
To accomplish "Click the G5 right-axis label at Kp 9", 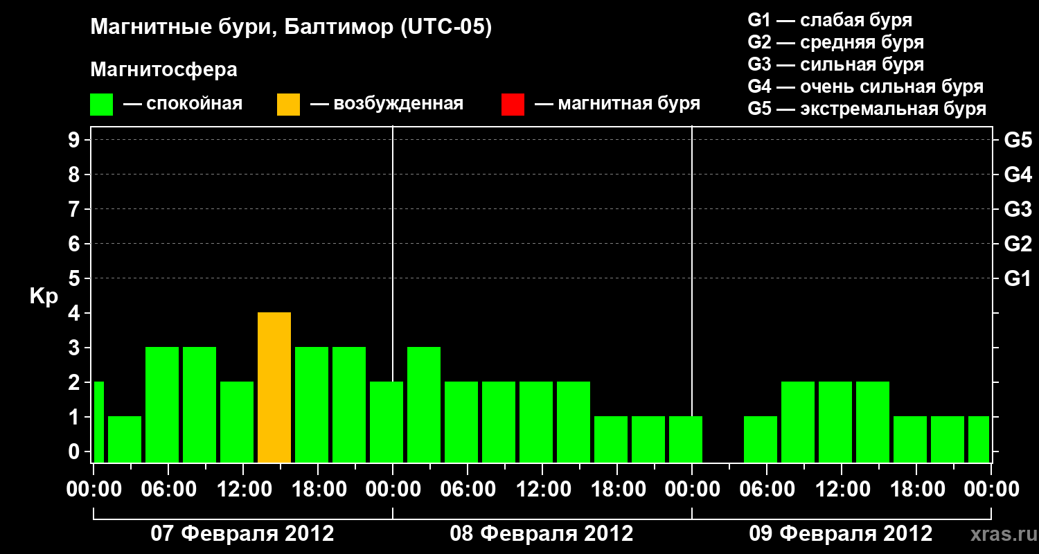I will [x=1018, y=140].
